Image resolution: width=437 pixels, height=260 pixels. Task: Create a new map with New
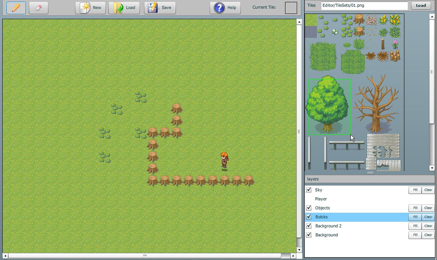click(x=90, y=8)
